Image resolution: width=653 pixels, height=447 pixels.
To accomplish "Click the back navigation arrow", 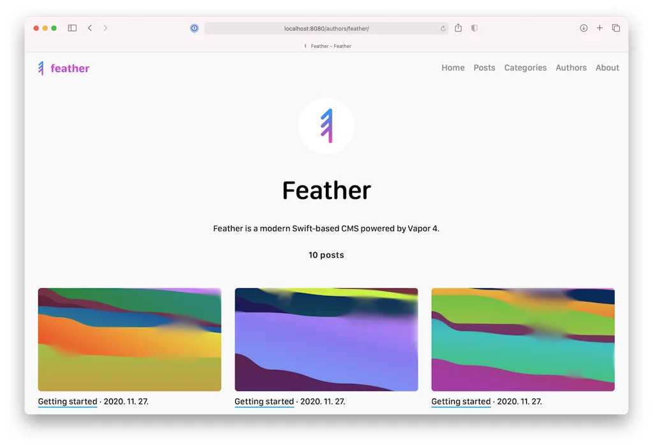I will pos(90,28).
